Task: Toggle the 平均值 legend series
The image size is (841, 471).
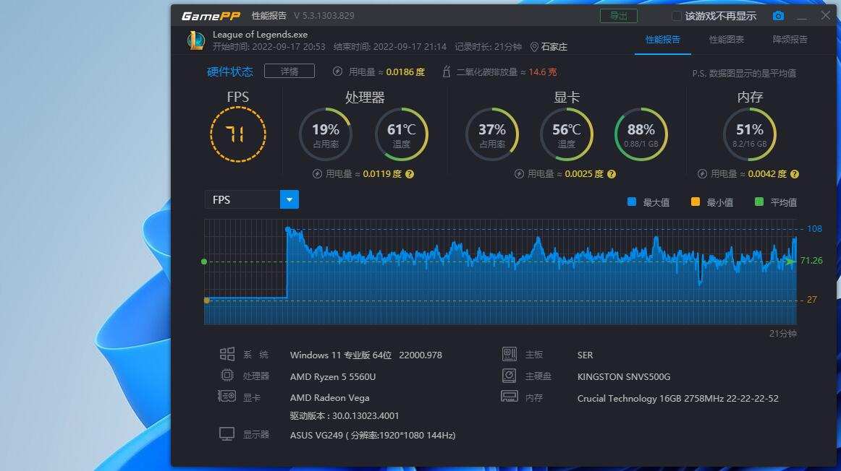Action: tap(759, 202)
